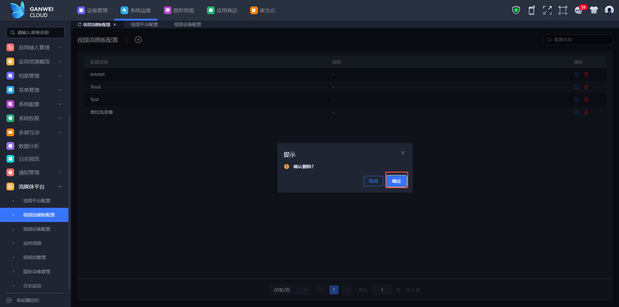Screen dimensions: 619x307
Task: Click the security shield icon in header
Action: click(x=516, y=10)
